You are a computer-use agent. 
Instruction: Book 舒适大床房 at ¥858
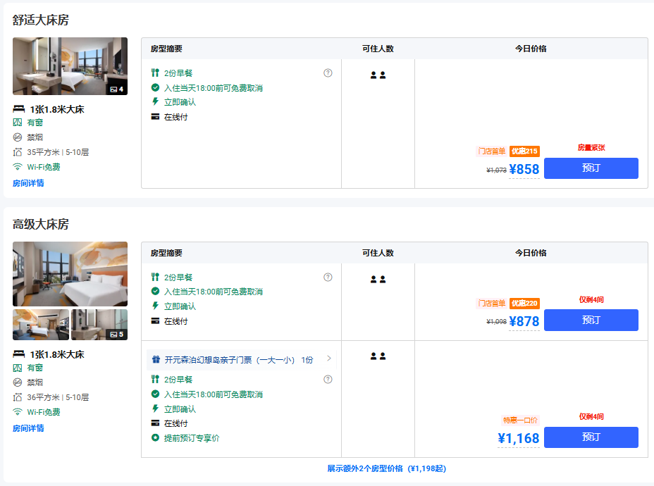[591, 168]
